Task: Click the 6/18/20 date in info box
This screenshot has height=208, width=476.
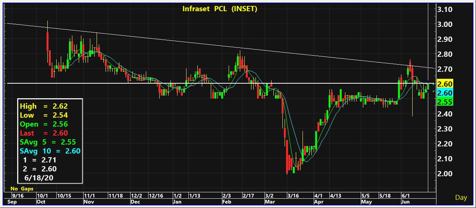Action: point(40,178)
